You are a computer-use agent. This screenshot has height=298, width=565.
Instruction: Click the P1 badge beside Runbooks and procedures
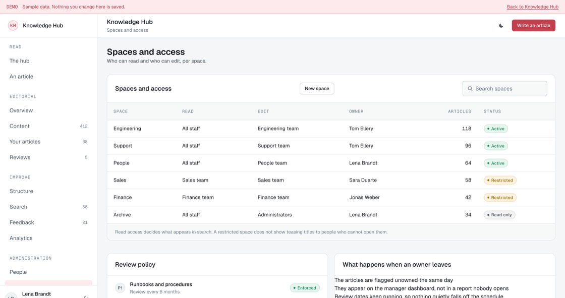pos(120,288)
